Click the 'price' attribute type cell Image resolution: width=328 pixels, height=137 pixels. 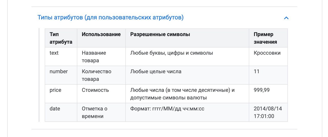click(61, 94)
